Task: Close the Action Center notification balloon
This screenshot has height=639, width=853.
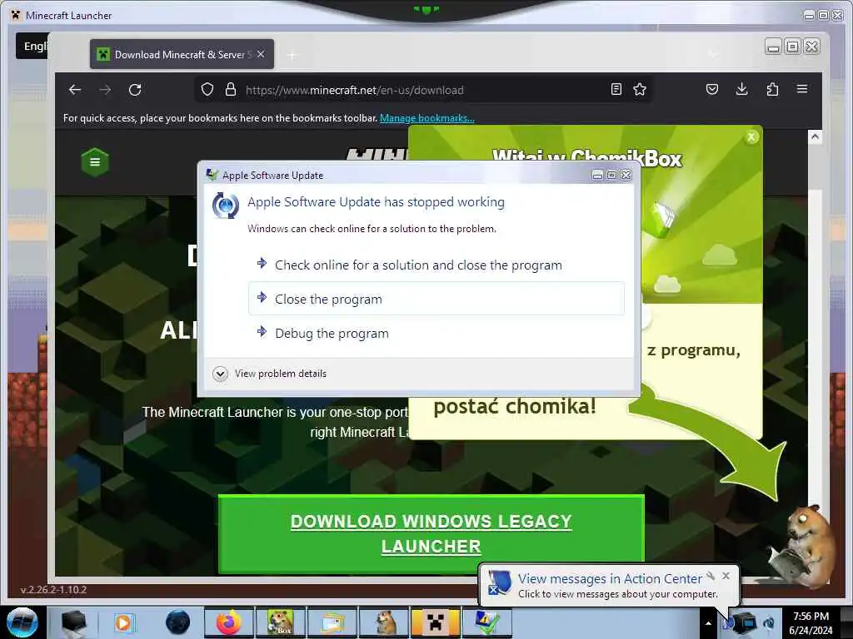Action: (x=726, y=576)
